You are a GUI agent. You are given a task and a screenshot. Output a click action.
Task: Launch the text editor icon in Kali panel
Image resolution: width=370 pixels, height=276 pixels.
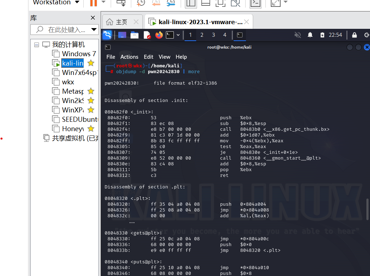(147, 35)
